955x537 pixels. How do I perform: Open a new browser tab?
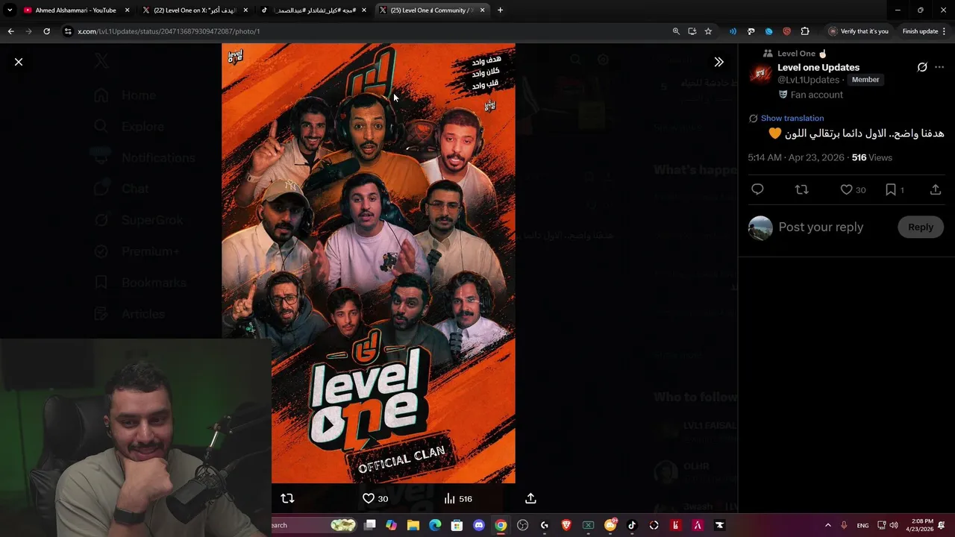(x=500, y=10)
